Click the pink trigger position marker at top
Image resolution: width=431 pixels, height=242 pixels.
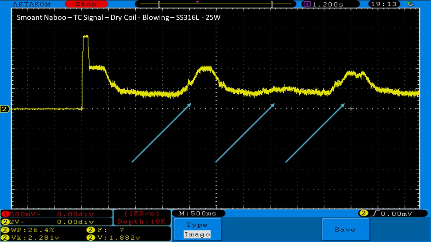(197, 2)
